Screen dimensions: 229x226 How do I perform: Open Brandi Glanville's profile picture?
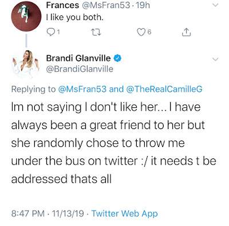[x=26, y=64]
